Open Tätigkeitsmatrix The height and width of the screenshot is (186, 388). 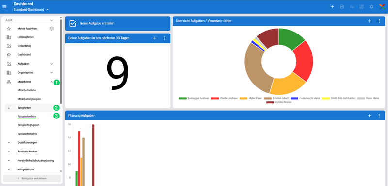coord(27,134)
